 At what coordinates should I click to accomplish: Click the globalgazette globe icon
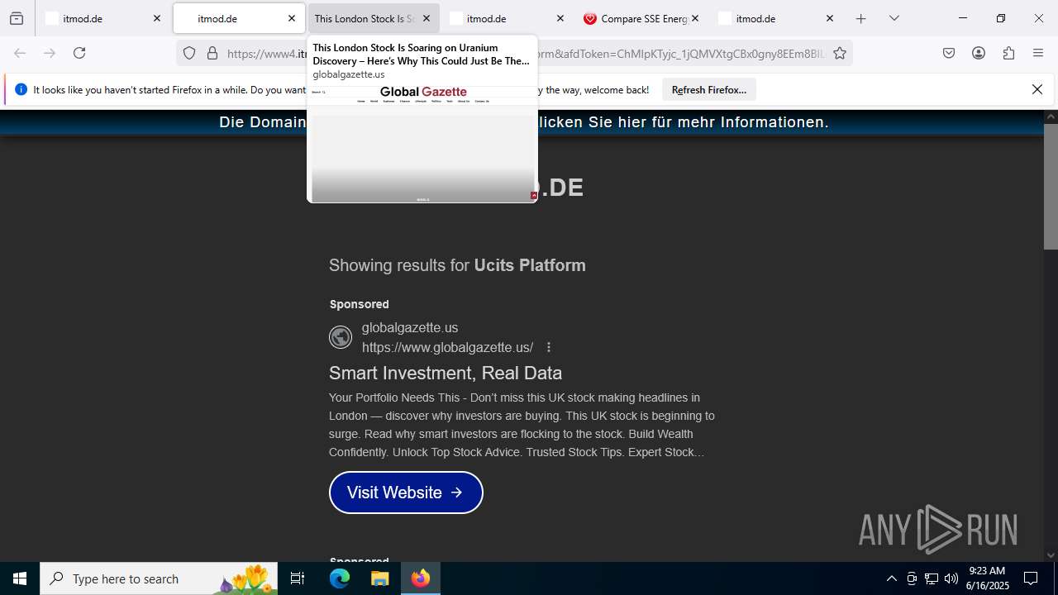click(341, 337)
